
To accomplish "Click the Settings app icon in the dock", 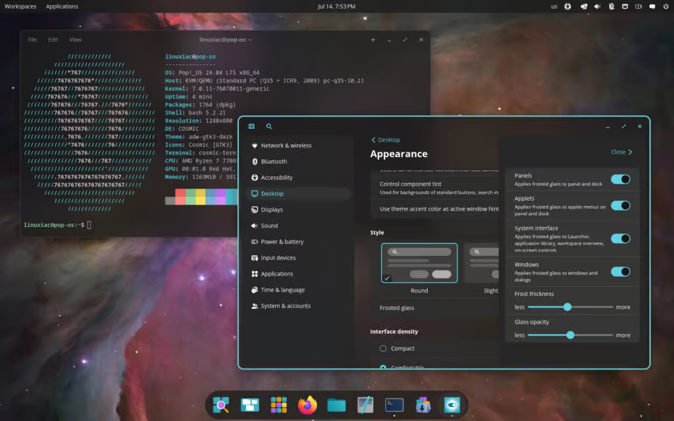I will point(452,405).
